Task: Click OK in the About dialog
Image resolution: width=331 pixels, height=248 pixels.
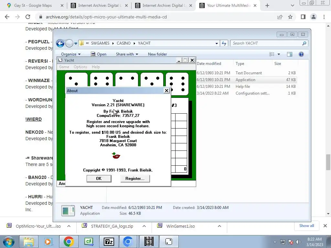Action: click(x=99, y=178)
